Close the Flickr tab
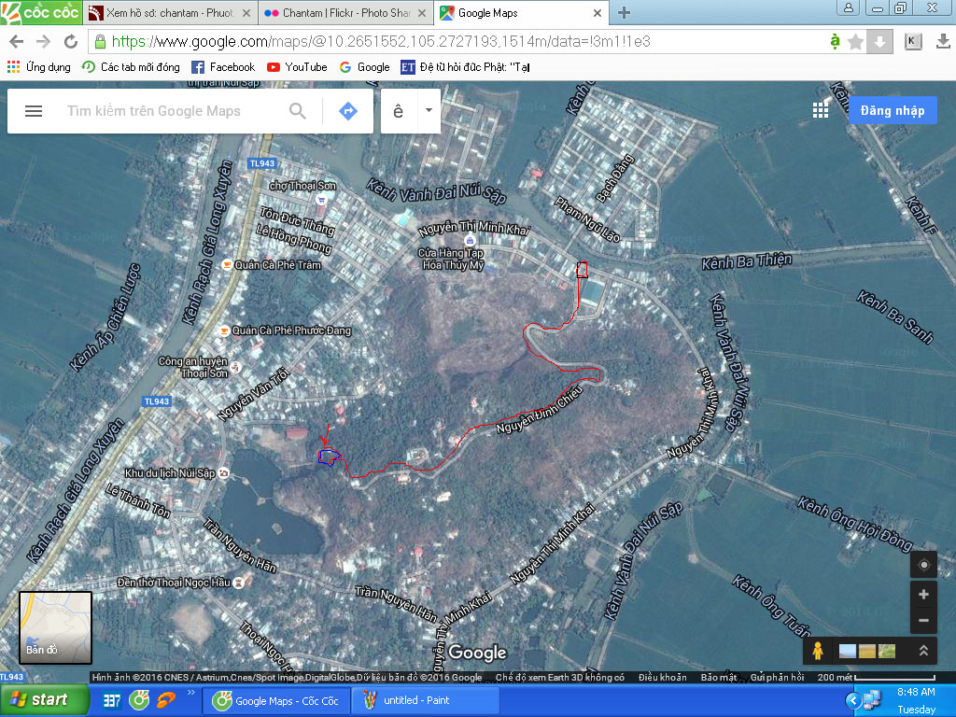The image size is (956, 717). 422,13
